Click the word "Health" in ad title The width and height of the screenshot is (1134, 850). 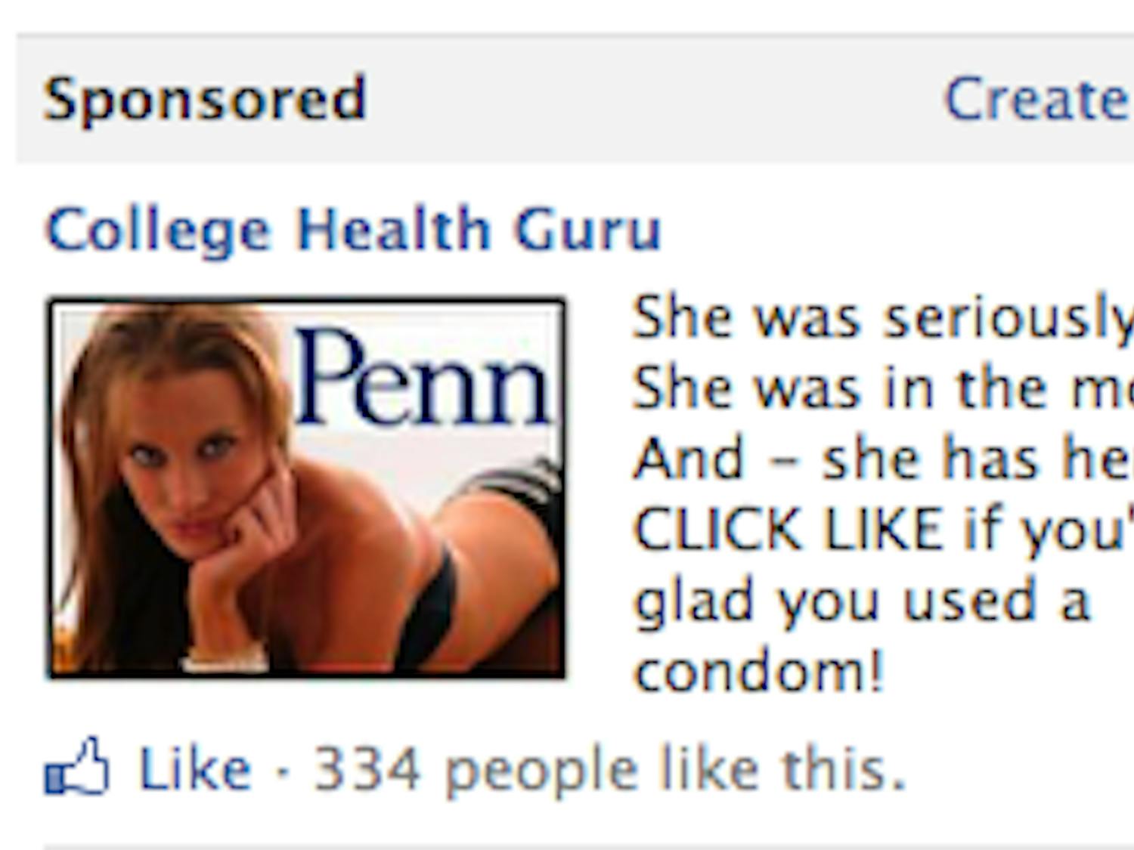click(394, 230)
